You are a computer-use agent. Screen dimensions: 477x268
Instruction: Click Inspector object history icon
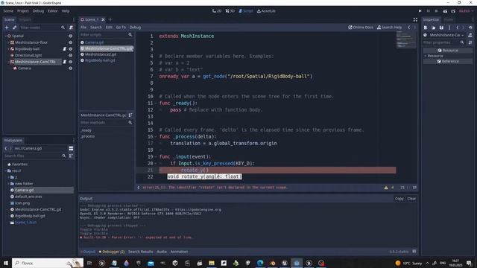click(x=470, y=28)
